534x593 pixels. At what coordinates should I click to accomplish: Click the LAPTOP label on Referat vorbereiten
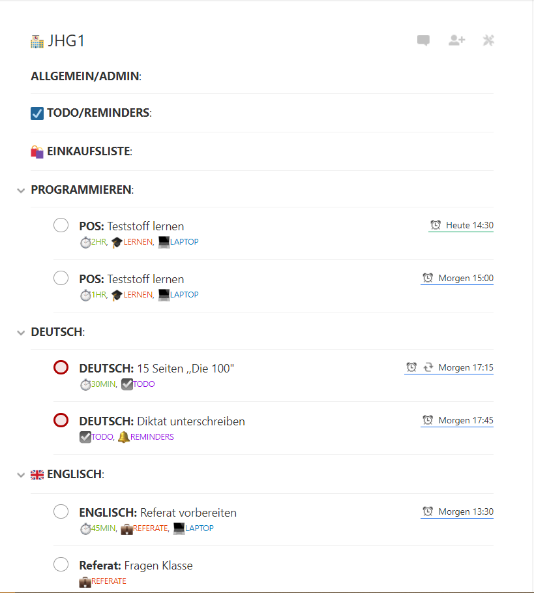coord(199,528)
